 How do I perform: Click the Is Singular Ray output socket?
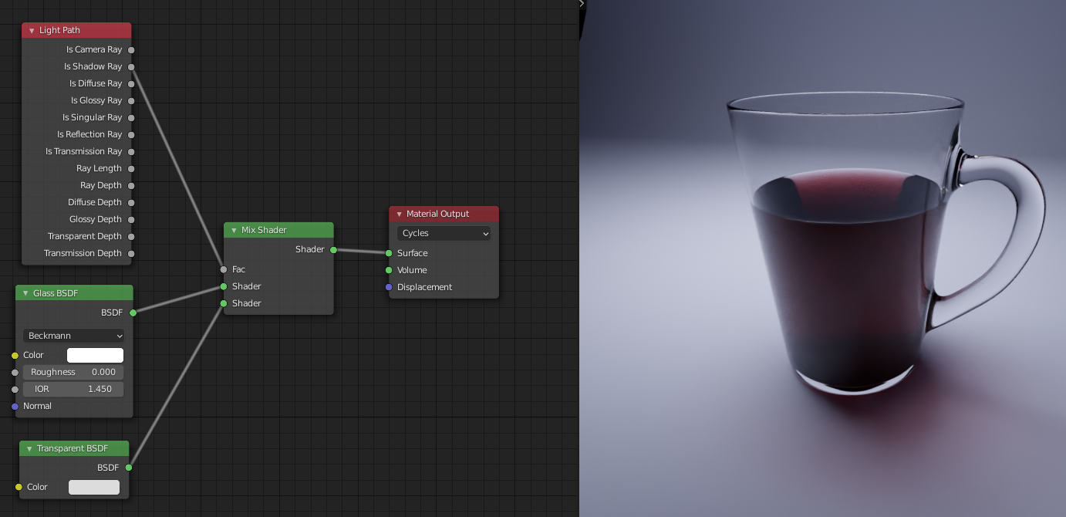(131, 118)
